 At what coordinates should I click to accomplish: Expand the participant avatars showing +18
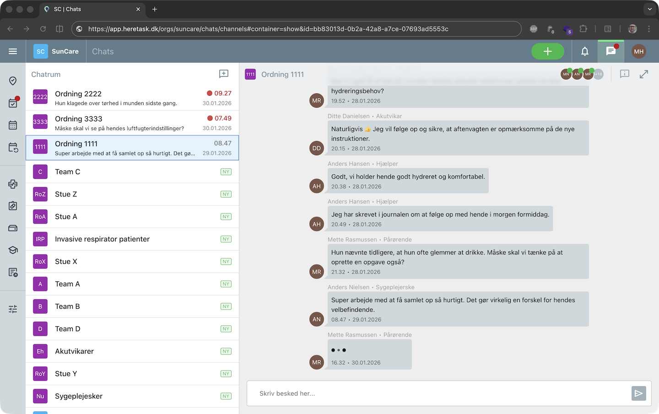(597, 74)
